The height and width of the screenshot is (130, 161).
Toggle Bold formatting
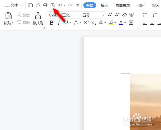pyautogui.click(x=52, y=23)
